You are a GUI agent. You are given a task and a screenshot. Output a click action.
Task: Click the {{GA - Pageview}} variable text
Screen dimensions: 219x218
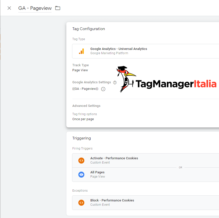(85, 89)
